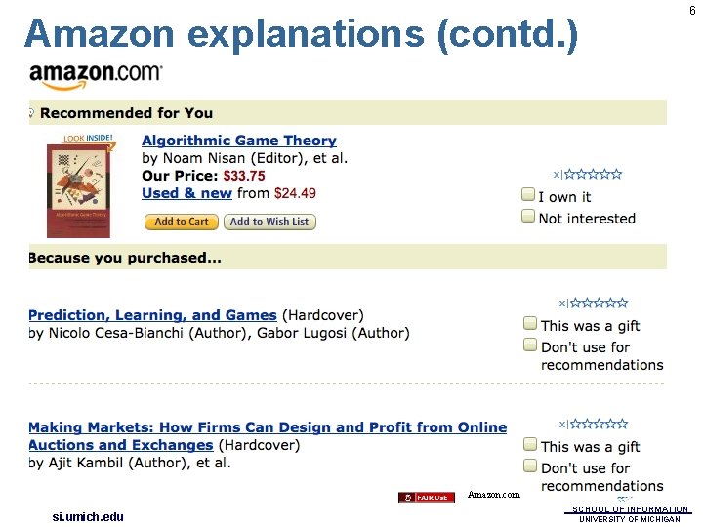Open the "Used & new" offers link
The image size is (703, 527).
[x=186, y=193]
